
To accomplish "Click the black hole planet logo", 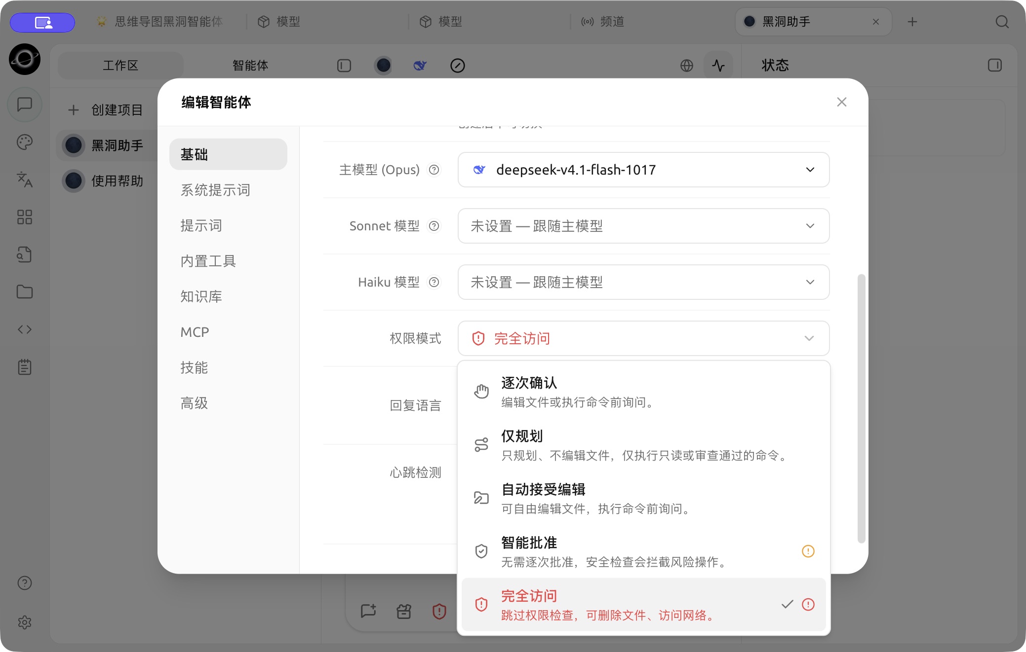I will (x=25, y=59).
